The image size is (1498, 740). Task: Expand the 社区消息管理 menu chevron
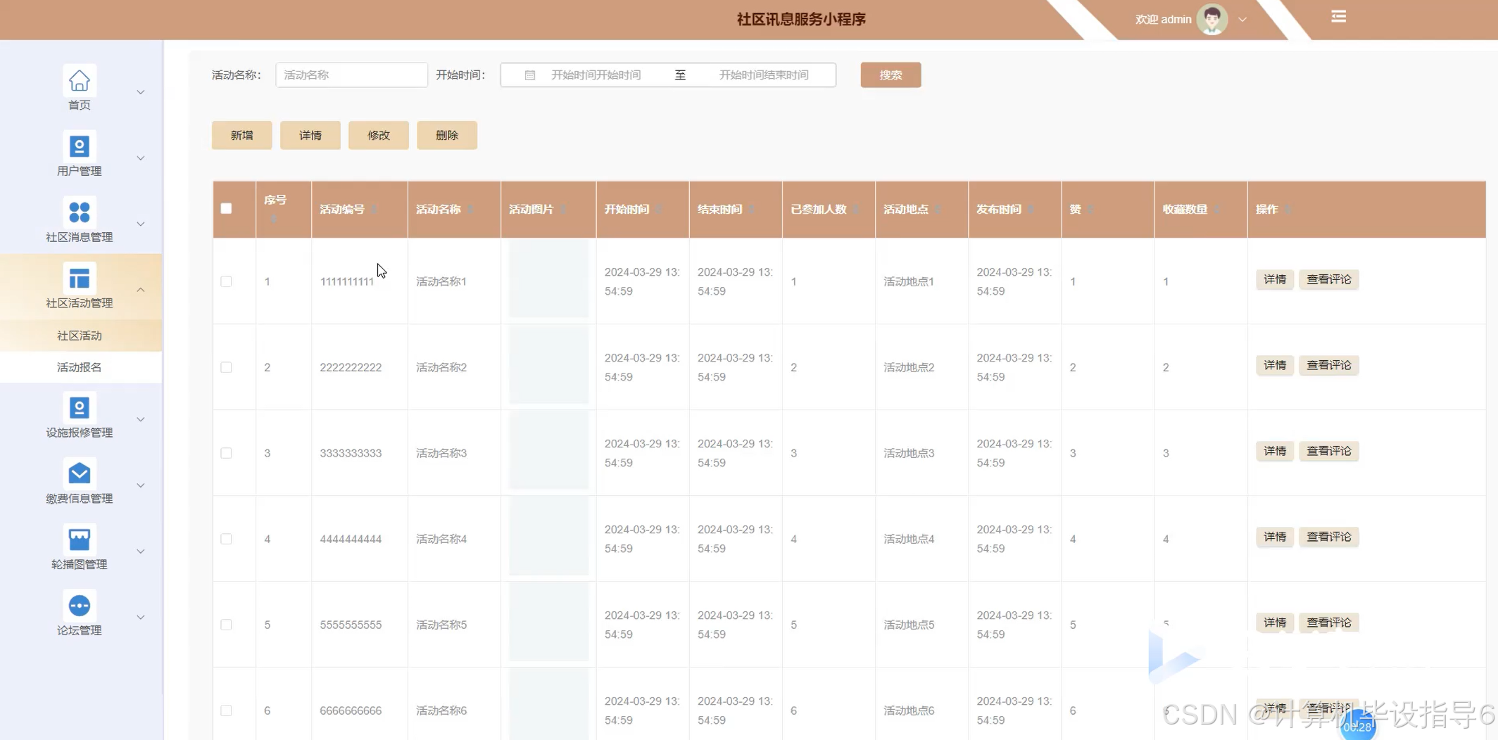(x=141, y=224)
